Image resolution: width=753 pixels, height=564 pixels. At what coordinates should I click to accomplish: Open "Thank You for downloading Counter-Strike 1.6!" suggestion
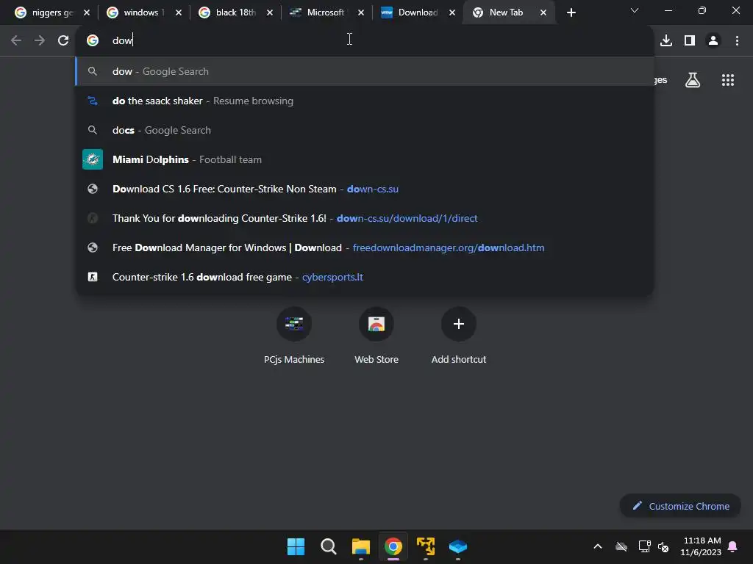pyautogui.click(x=365, y=218)
